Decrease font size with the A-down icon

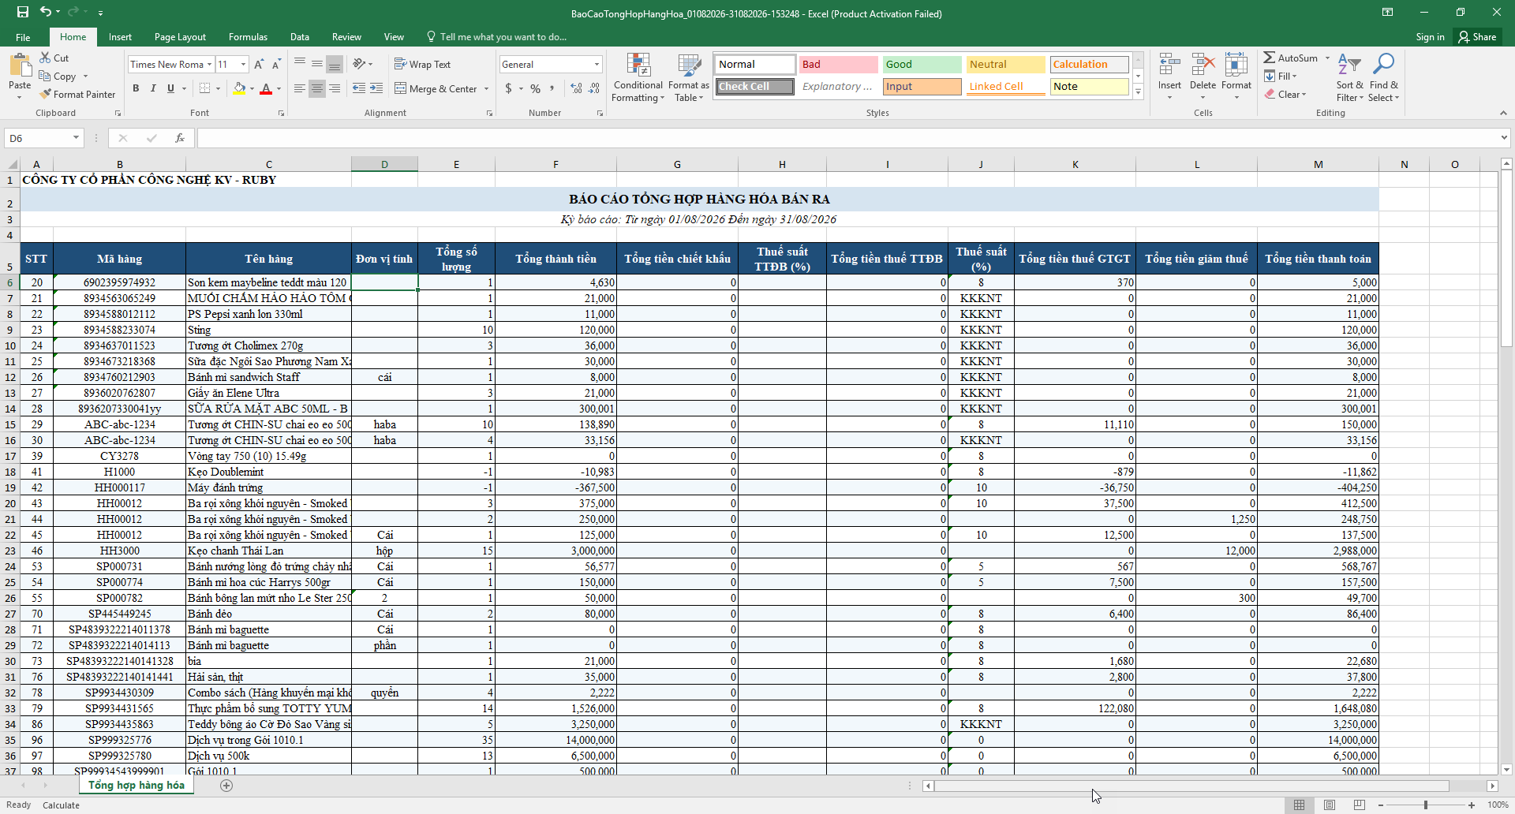pyautogui.click(x=276, y=65)
